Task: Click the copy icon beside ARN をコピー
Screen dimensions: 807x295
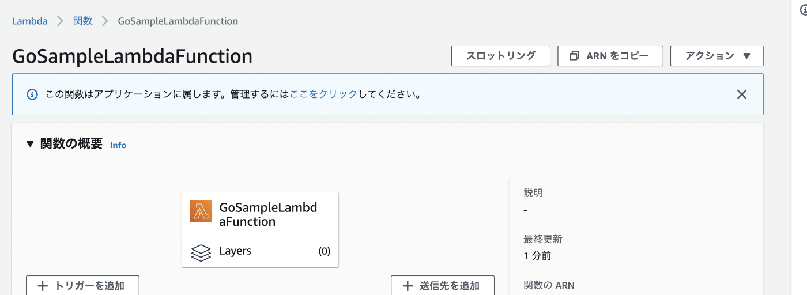Action: 574,56
